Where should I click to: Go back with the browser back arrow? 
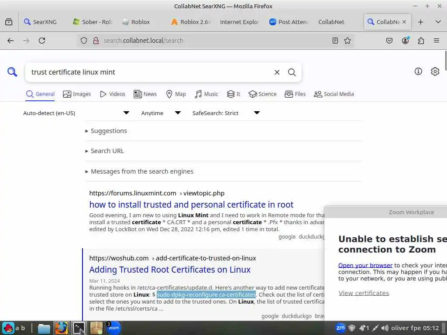point(10,41)
